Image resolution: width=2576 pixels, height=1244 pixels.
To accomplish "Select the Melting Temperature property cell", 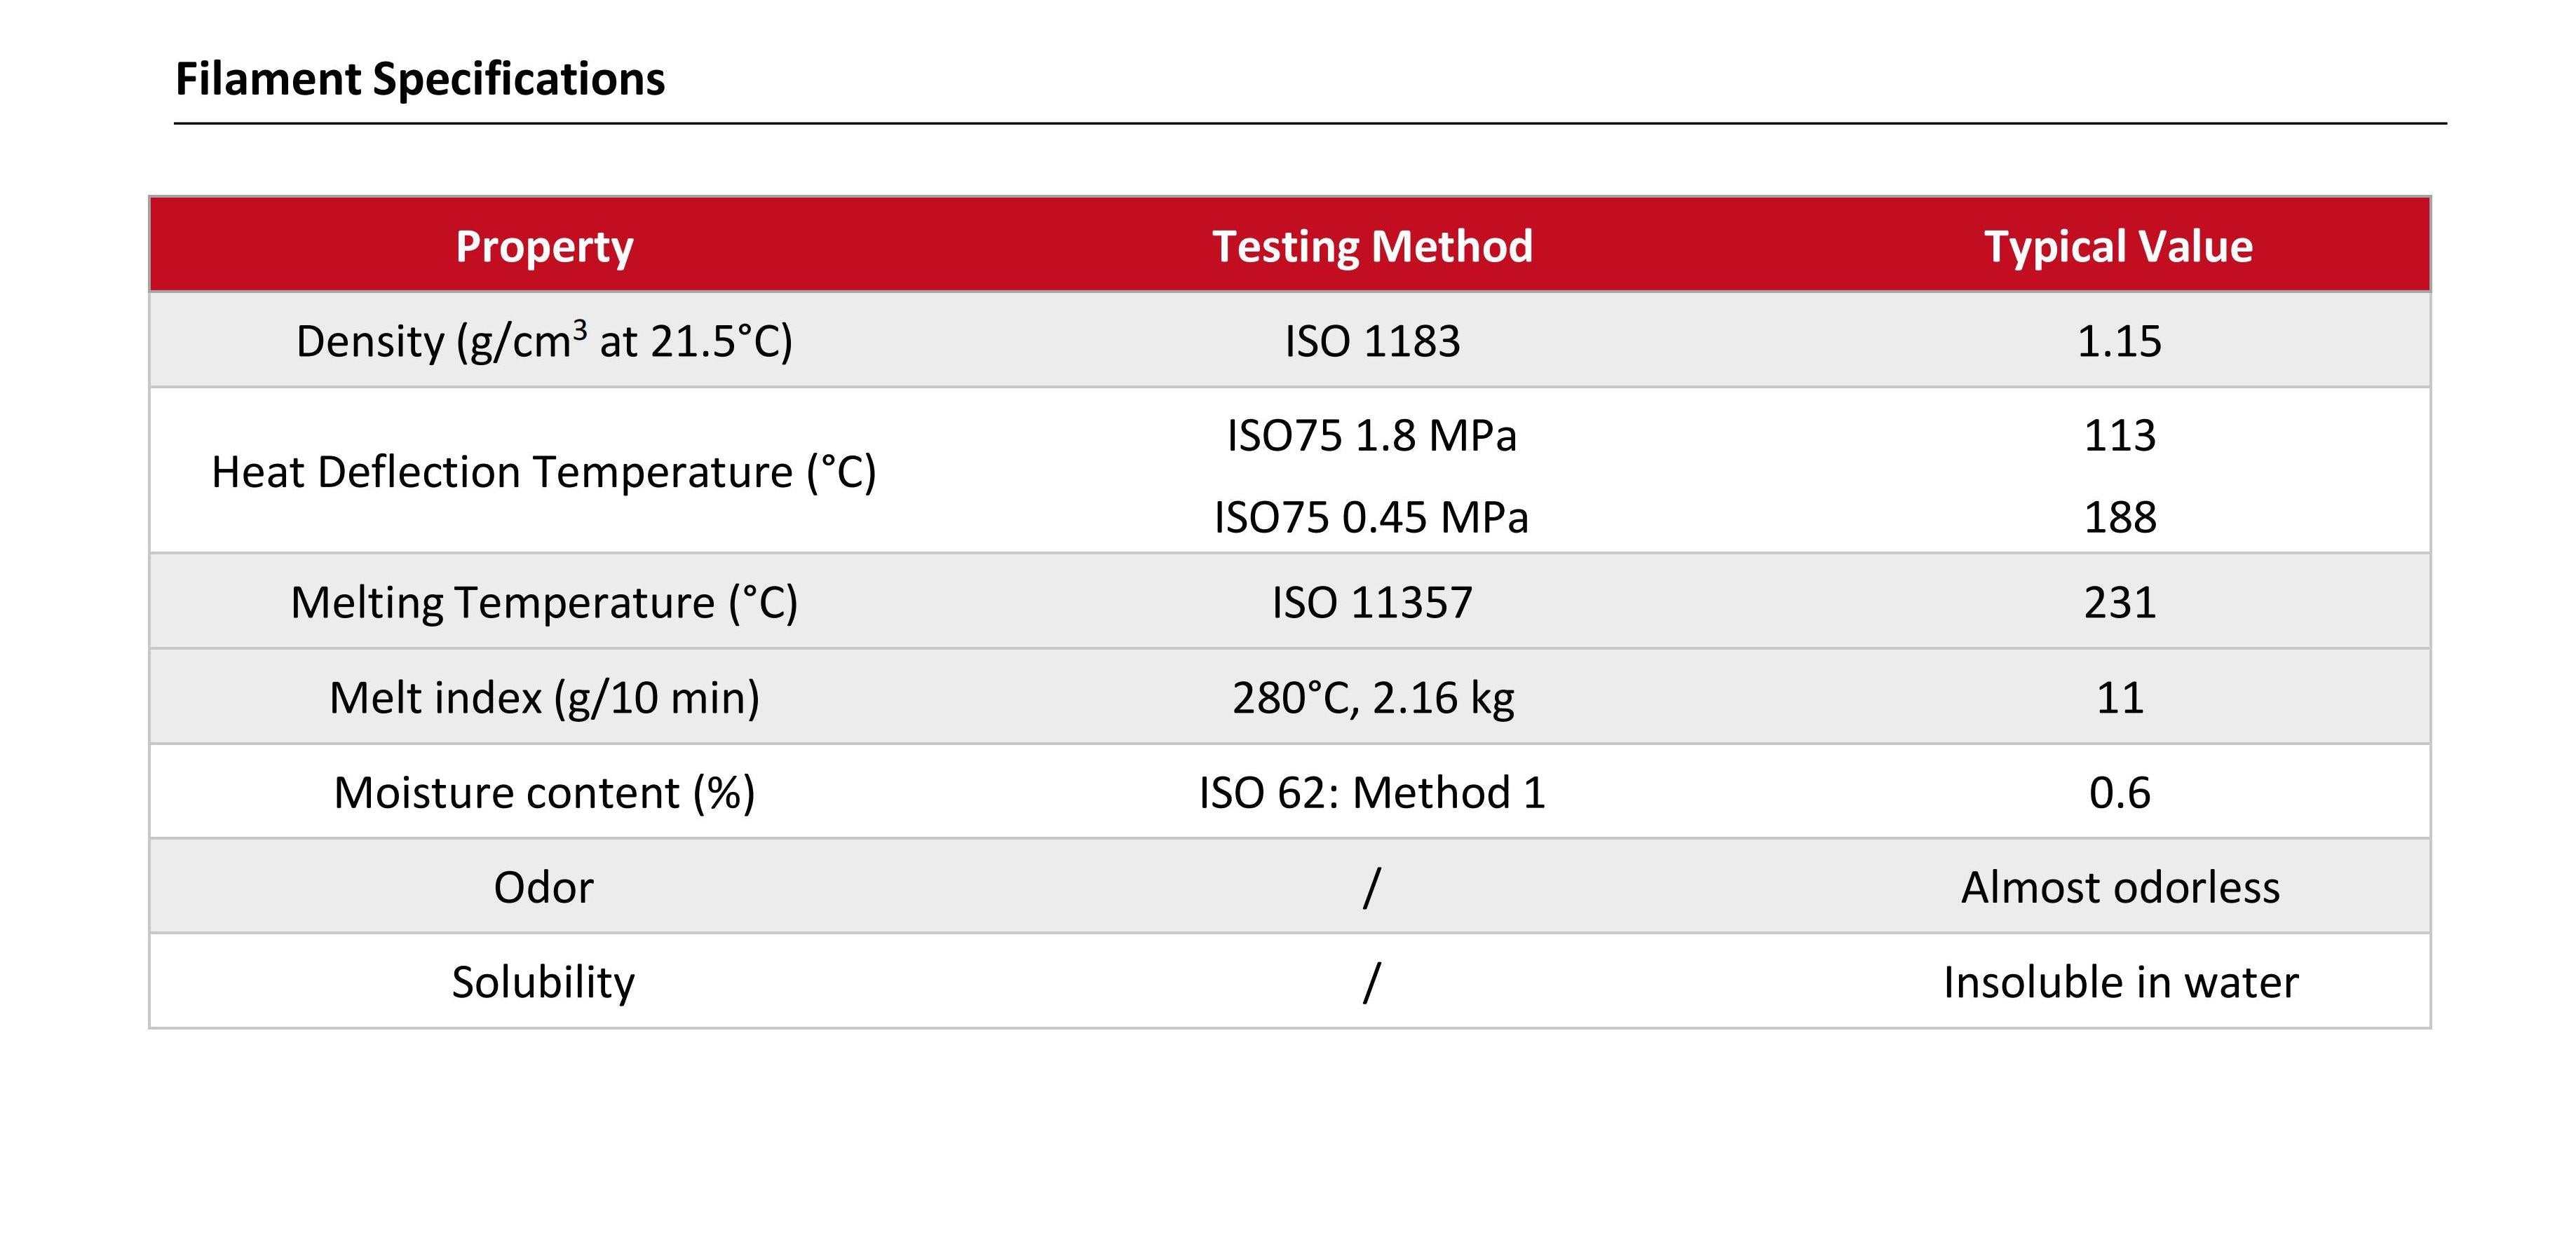I will pyautogui.click(x=544, y=603).
